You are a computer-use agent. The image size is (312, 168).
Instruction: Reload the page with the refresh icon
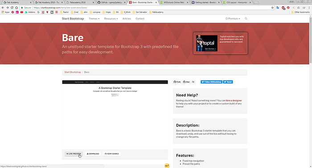(x=12, y=8)
